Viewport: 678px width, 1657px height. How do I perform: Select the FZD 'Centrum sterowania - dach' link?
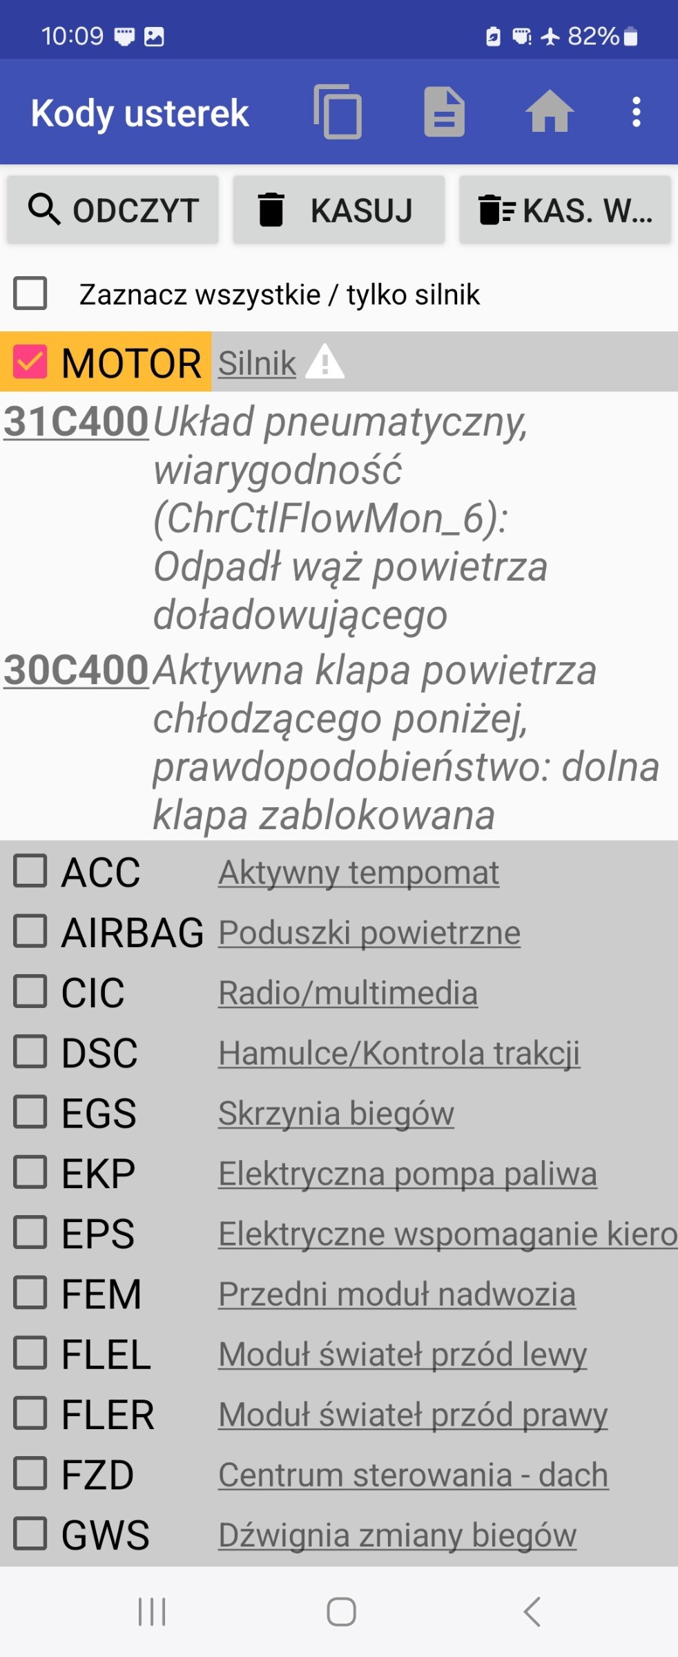point(414,1475)
